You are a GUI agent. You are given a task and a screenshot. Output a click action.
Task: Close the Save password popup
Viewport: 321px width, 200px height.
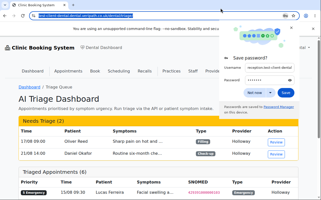coord(291,28)
